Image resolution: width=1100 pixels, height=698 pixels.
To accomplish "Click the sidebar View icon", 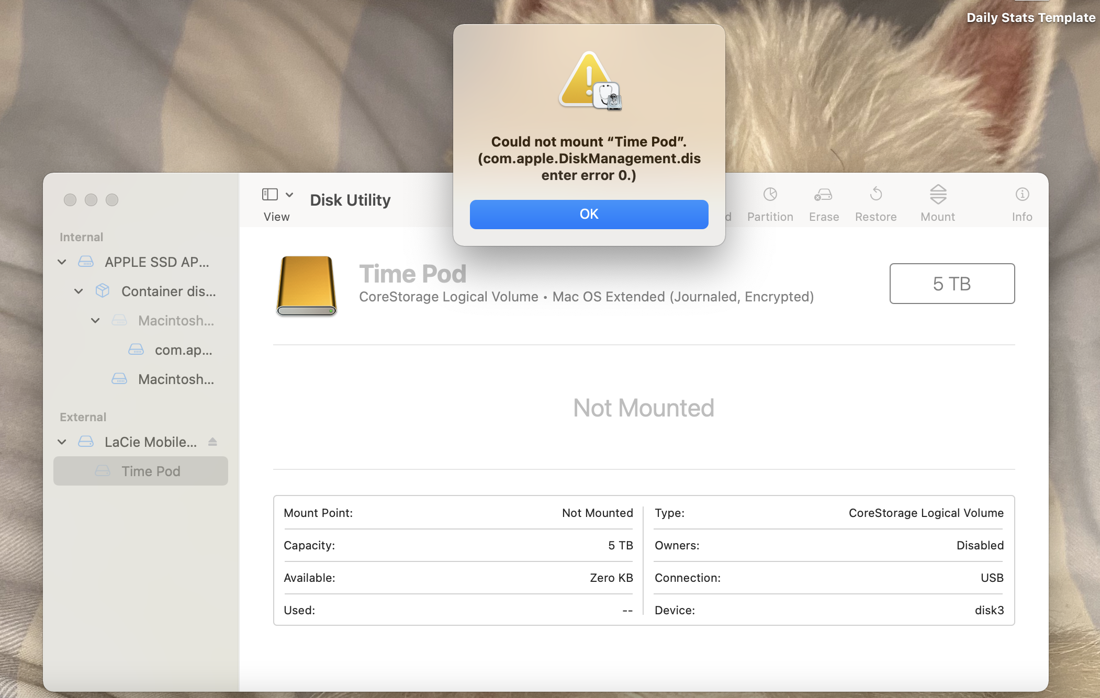I will (x=270, y=195).
